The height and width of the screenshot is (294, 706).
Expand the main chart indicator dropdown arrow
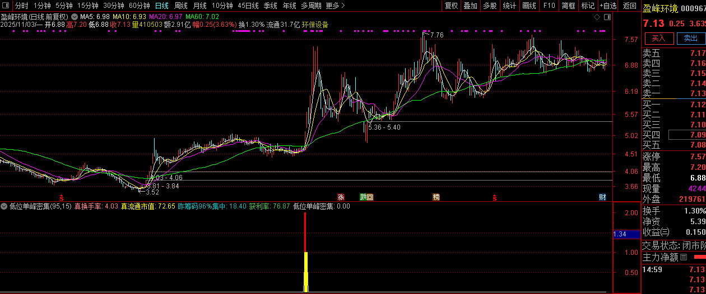coord(75,17)
